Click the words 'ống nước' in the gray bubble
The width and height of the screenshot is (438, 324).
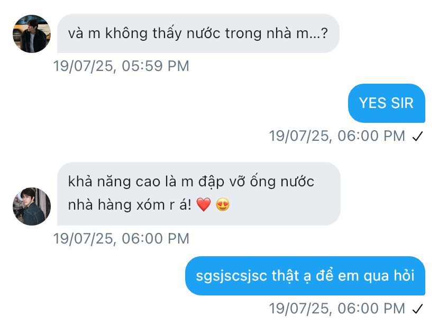point(282,181)
